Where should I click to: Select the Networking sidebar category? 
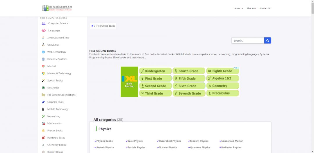click(54, 116)
